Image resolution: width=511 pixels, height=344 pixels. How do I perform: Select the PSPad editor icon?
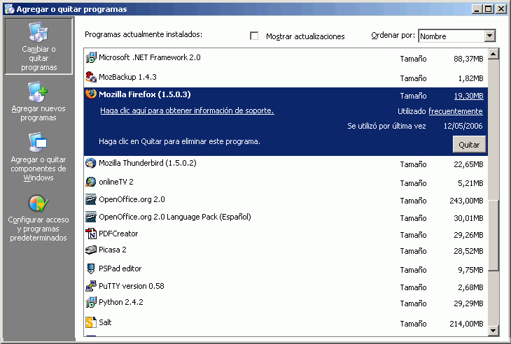90,268
